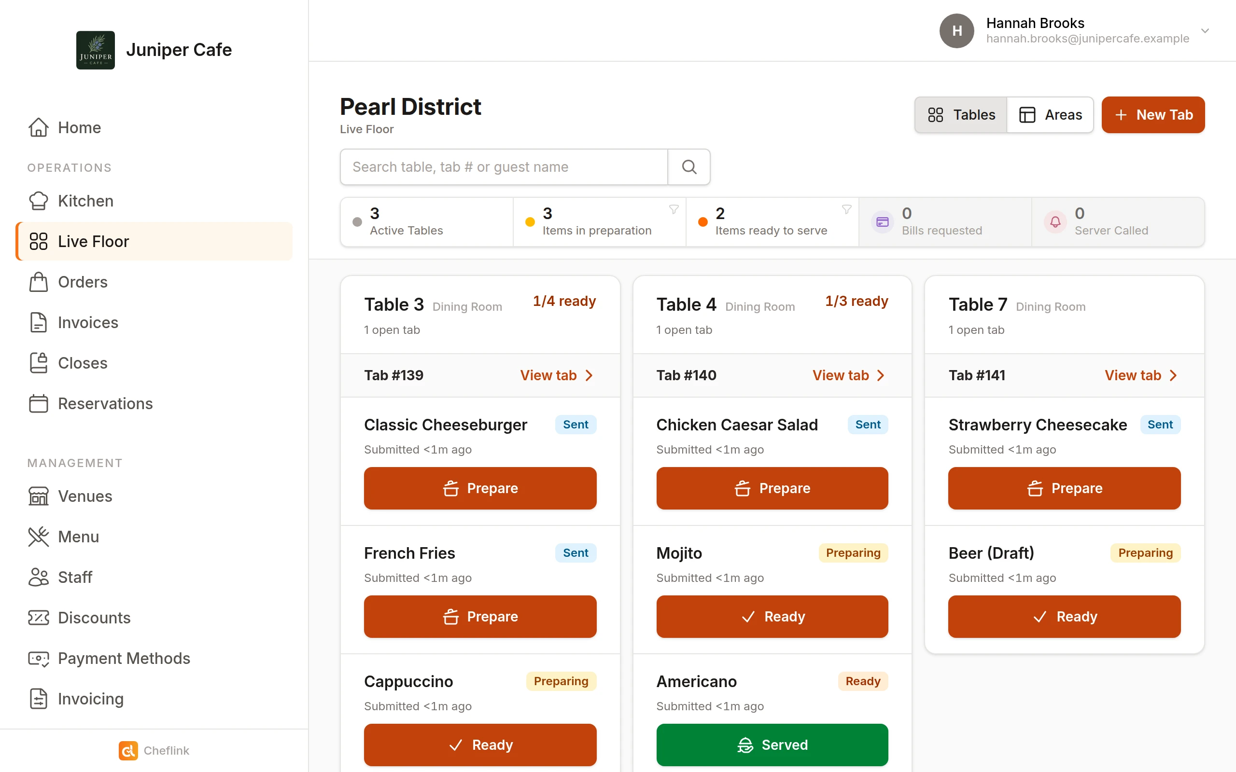The height and width of the screenshot is (772, 1236).
Task: Mark Beer (Draft) as Ready
Action: click(x=1065, y=616)
